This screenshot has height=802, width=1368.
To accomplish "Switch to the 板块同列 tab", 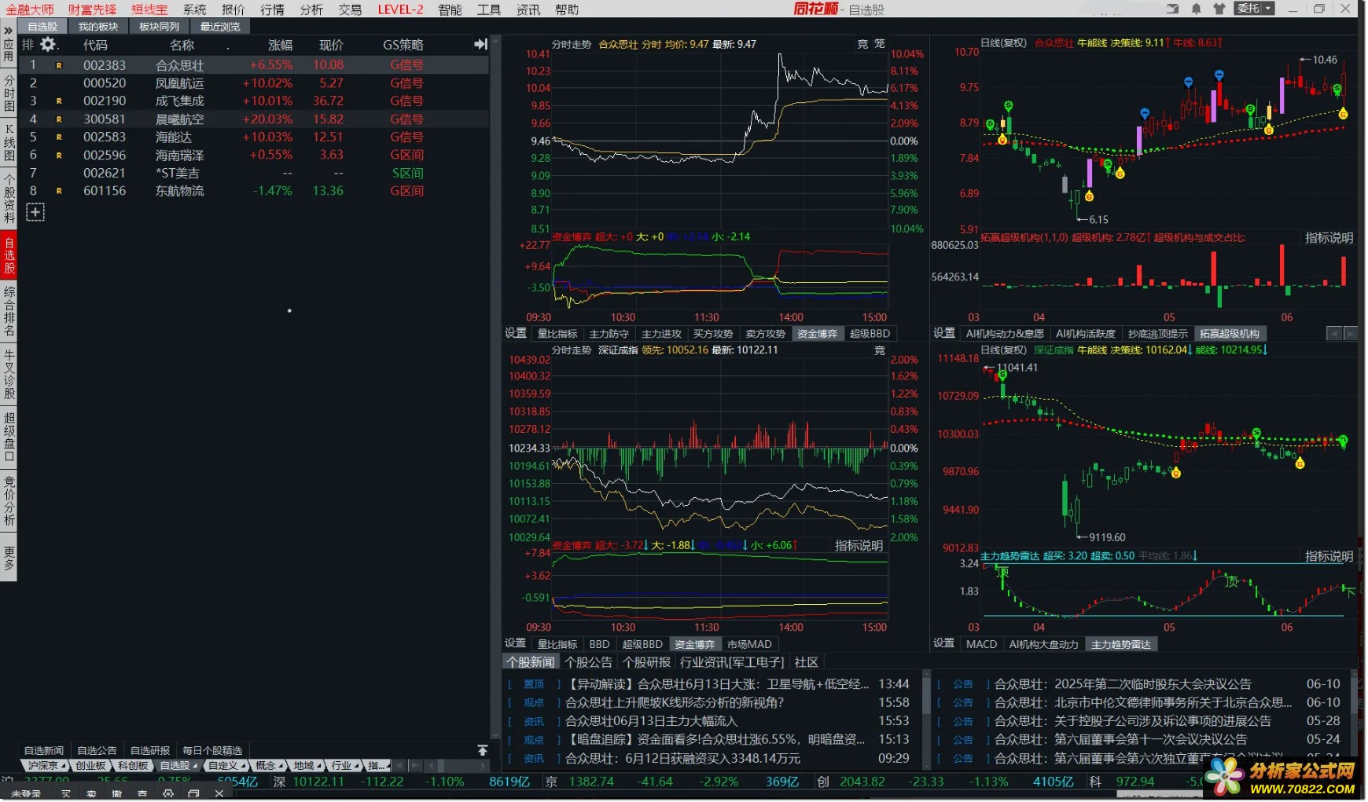I will [159, 27].
